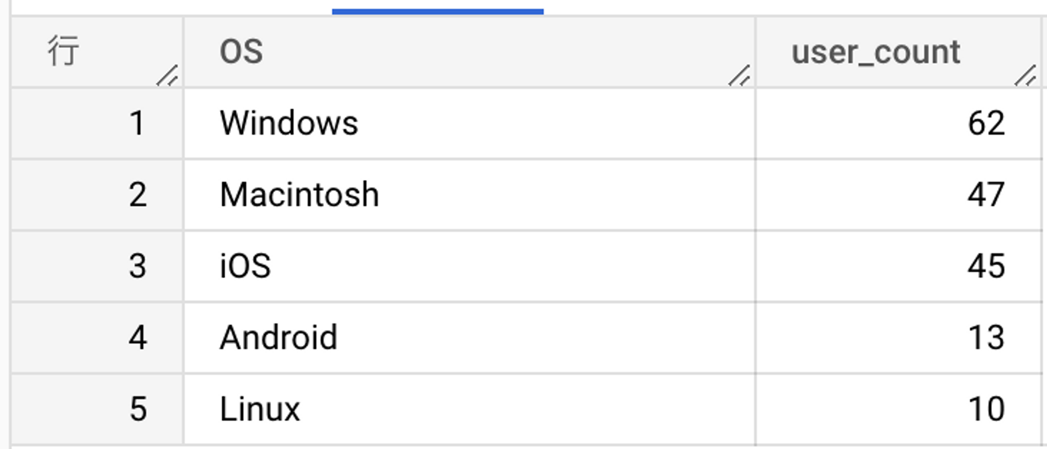Click the user count value 10
Image resolution: width=1047 pixels, height=449 pixels.
point(986,409)
